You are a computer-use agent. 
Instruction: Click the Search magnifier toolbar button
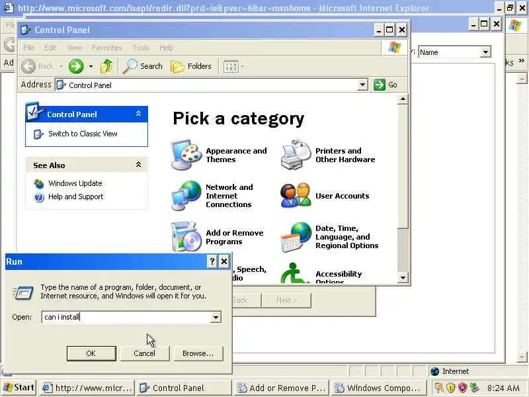143,66
